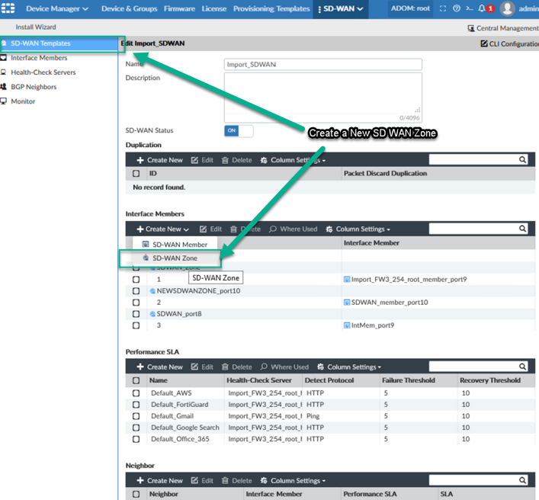Check the NEWSDWANZONE_port10 row checkbox
The height and width of the screenshot is (500, 539).
coord(136,291)
